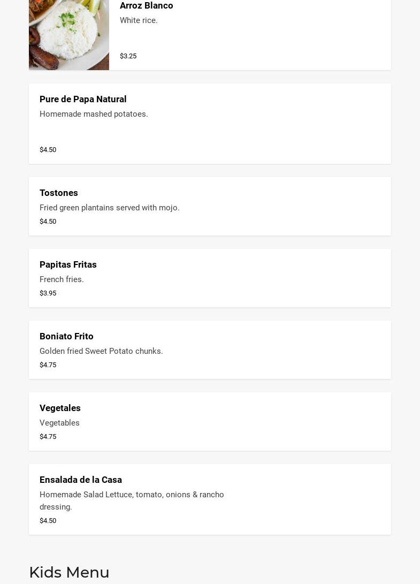Click 'Golden fried Sweet Potato chunks.' description
Viewport: 420px width, 584px height.
tap(101, 351)
